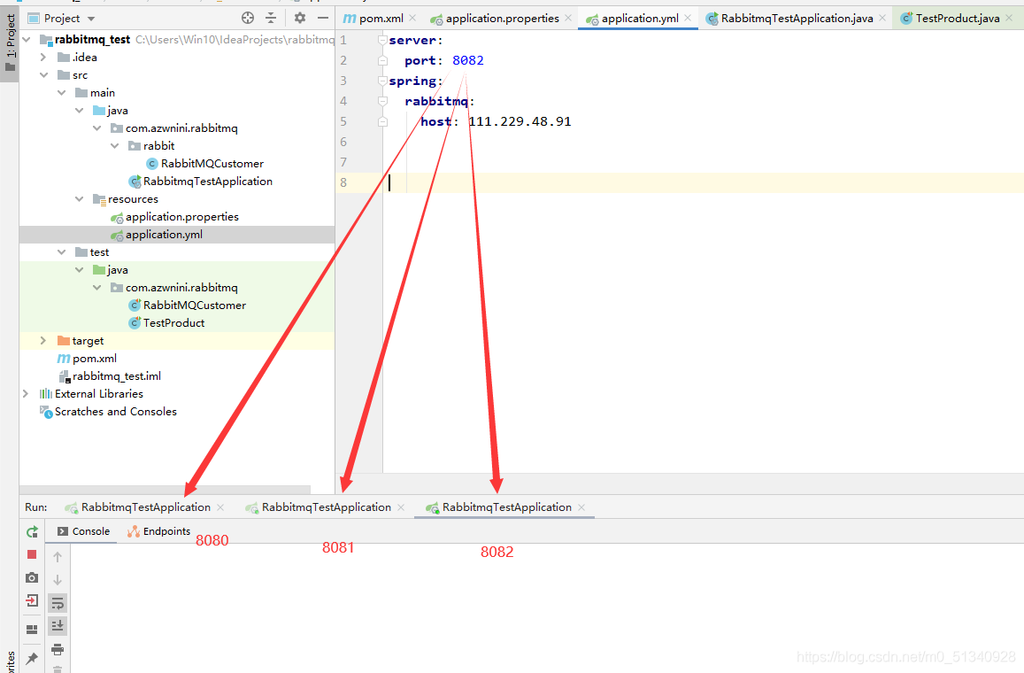Collapse main java folder

(x=79, y=111)
